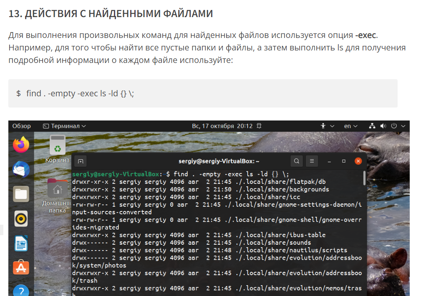Click the bold -exec word in paragraph
This screenshot has height=296, width=421.
point(366,35)
